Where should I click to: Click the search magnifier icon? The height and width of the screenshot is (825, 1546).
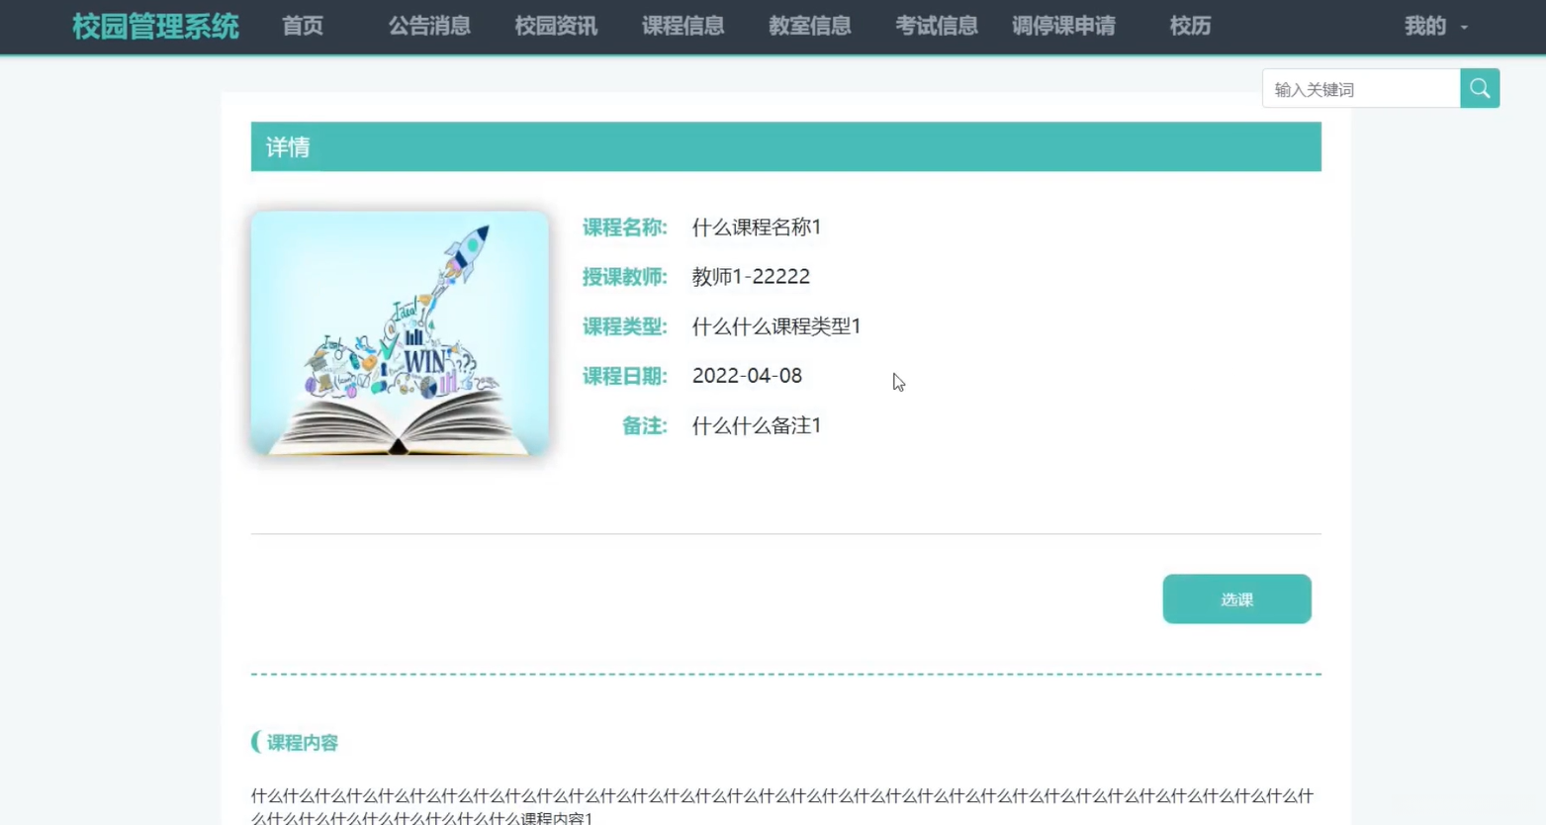pos(1479,87)
